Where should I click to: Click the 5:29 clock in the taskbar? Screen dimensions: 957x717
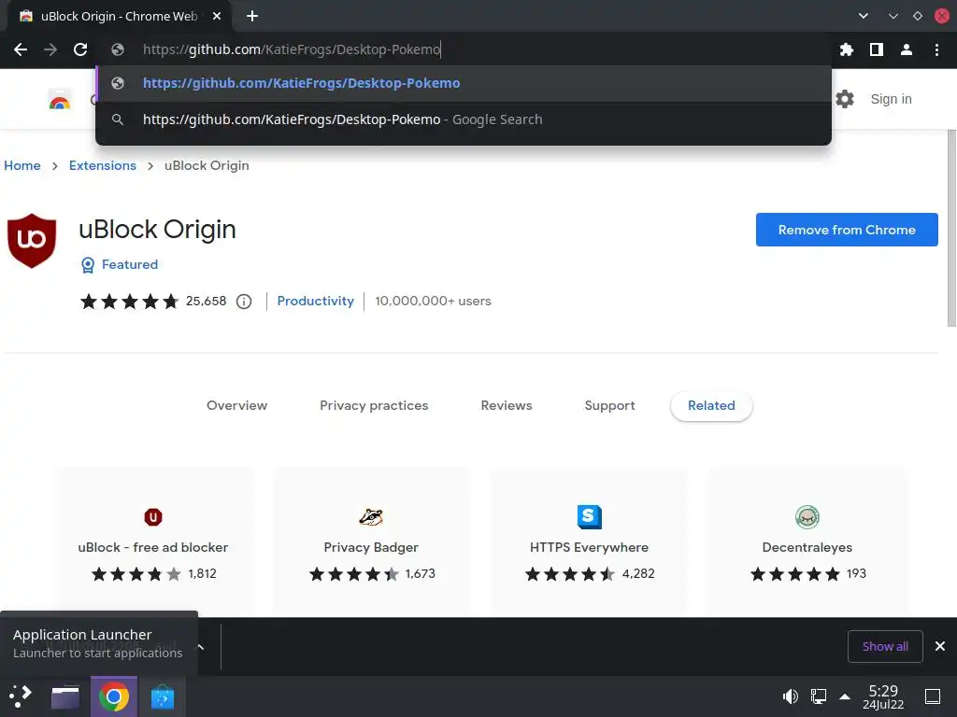(x=883, y=696)
